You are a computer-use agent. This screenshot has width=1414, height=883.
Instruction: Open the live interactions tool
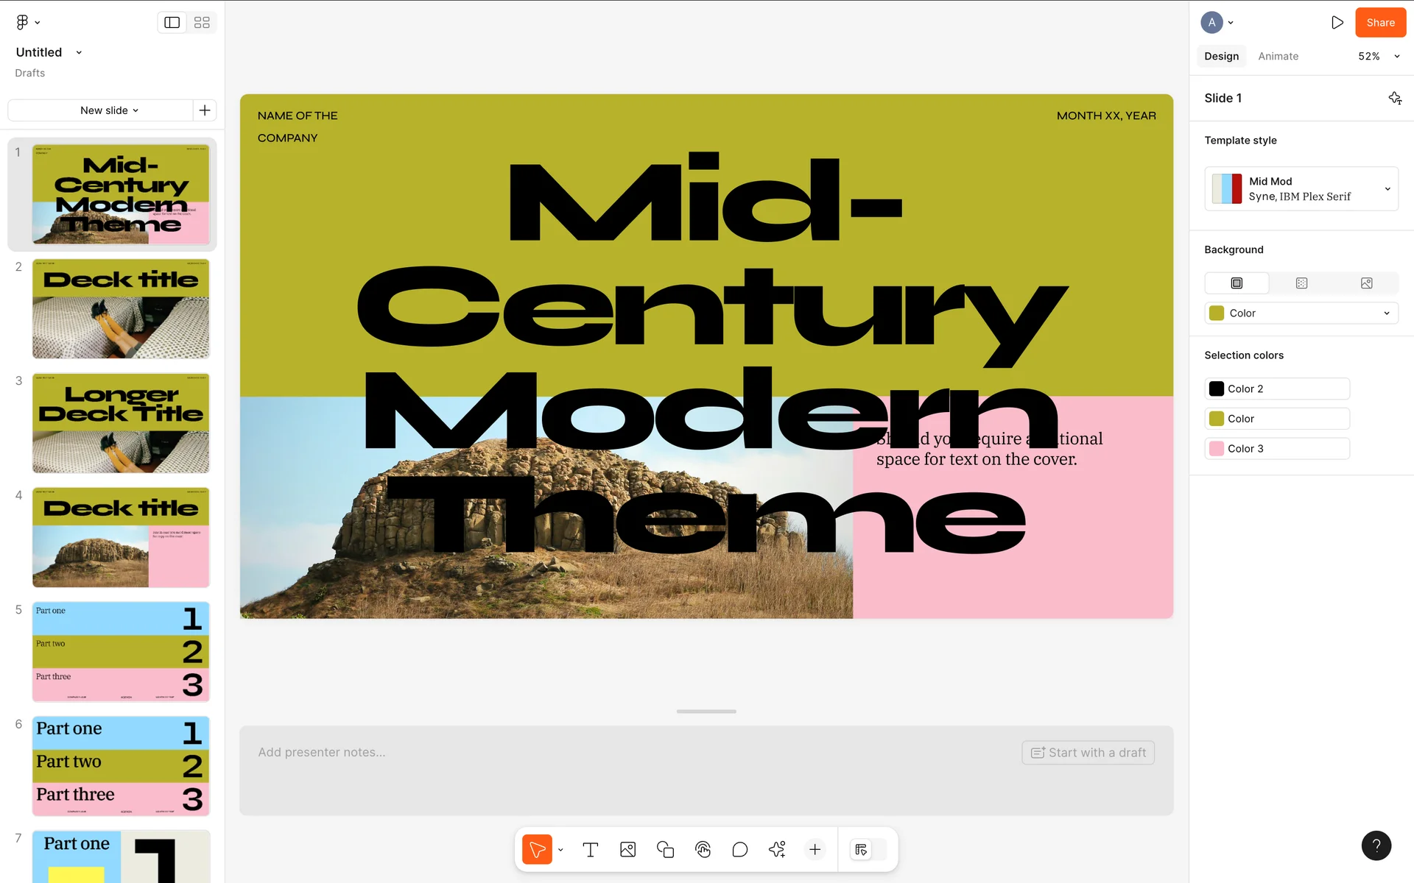[703, 850]
